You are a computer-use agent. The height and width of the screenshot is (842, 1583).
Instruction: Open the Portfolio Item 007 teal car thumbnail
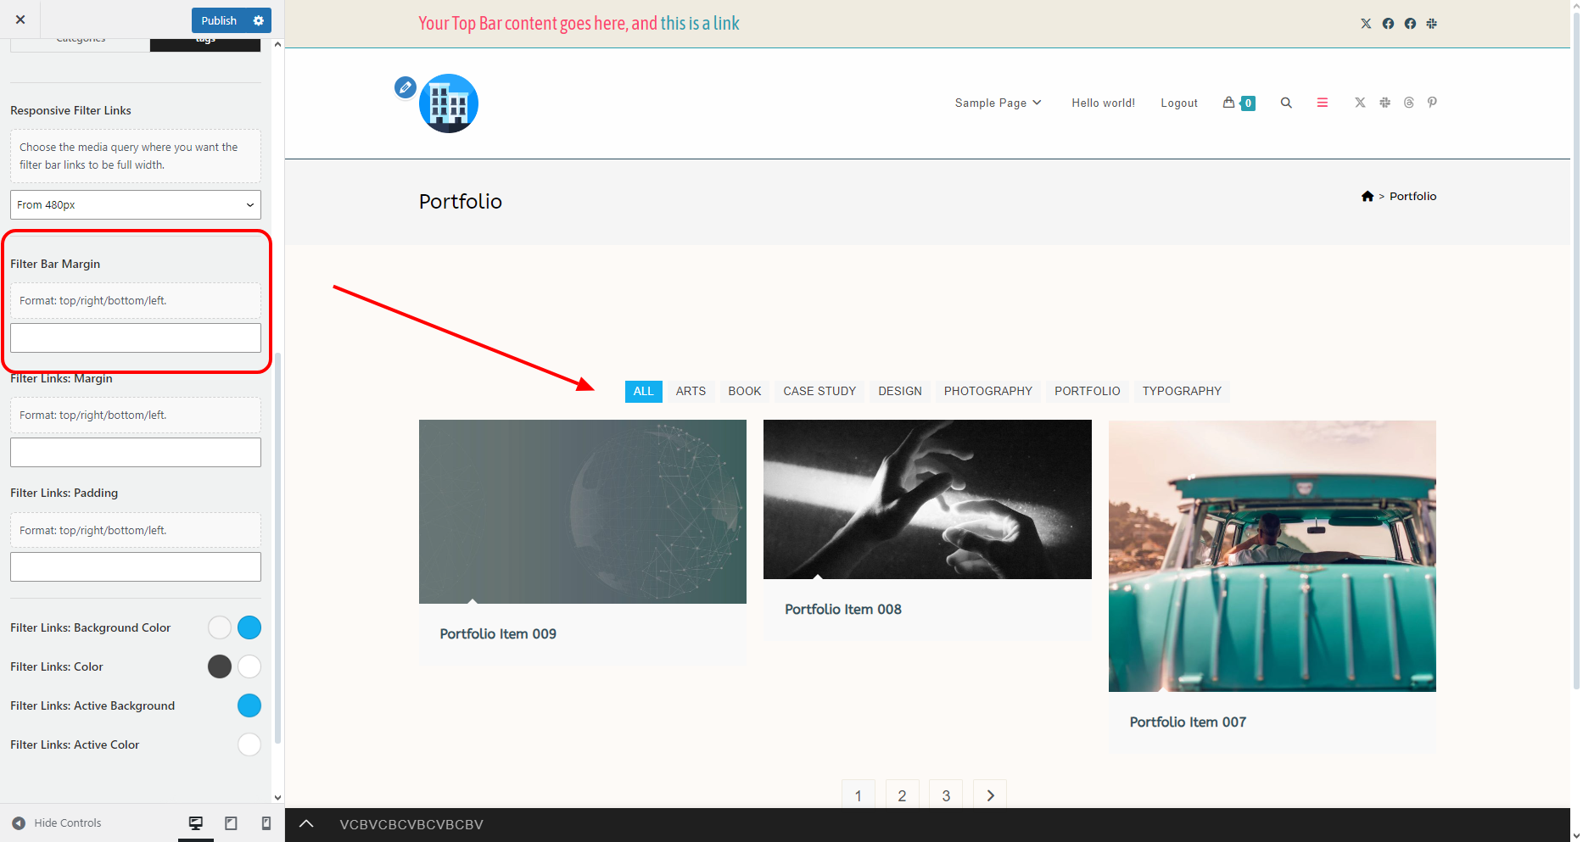tap(1273, 556)
